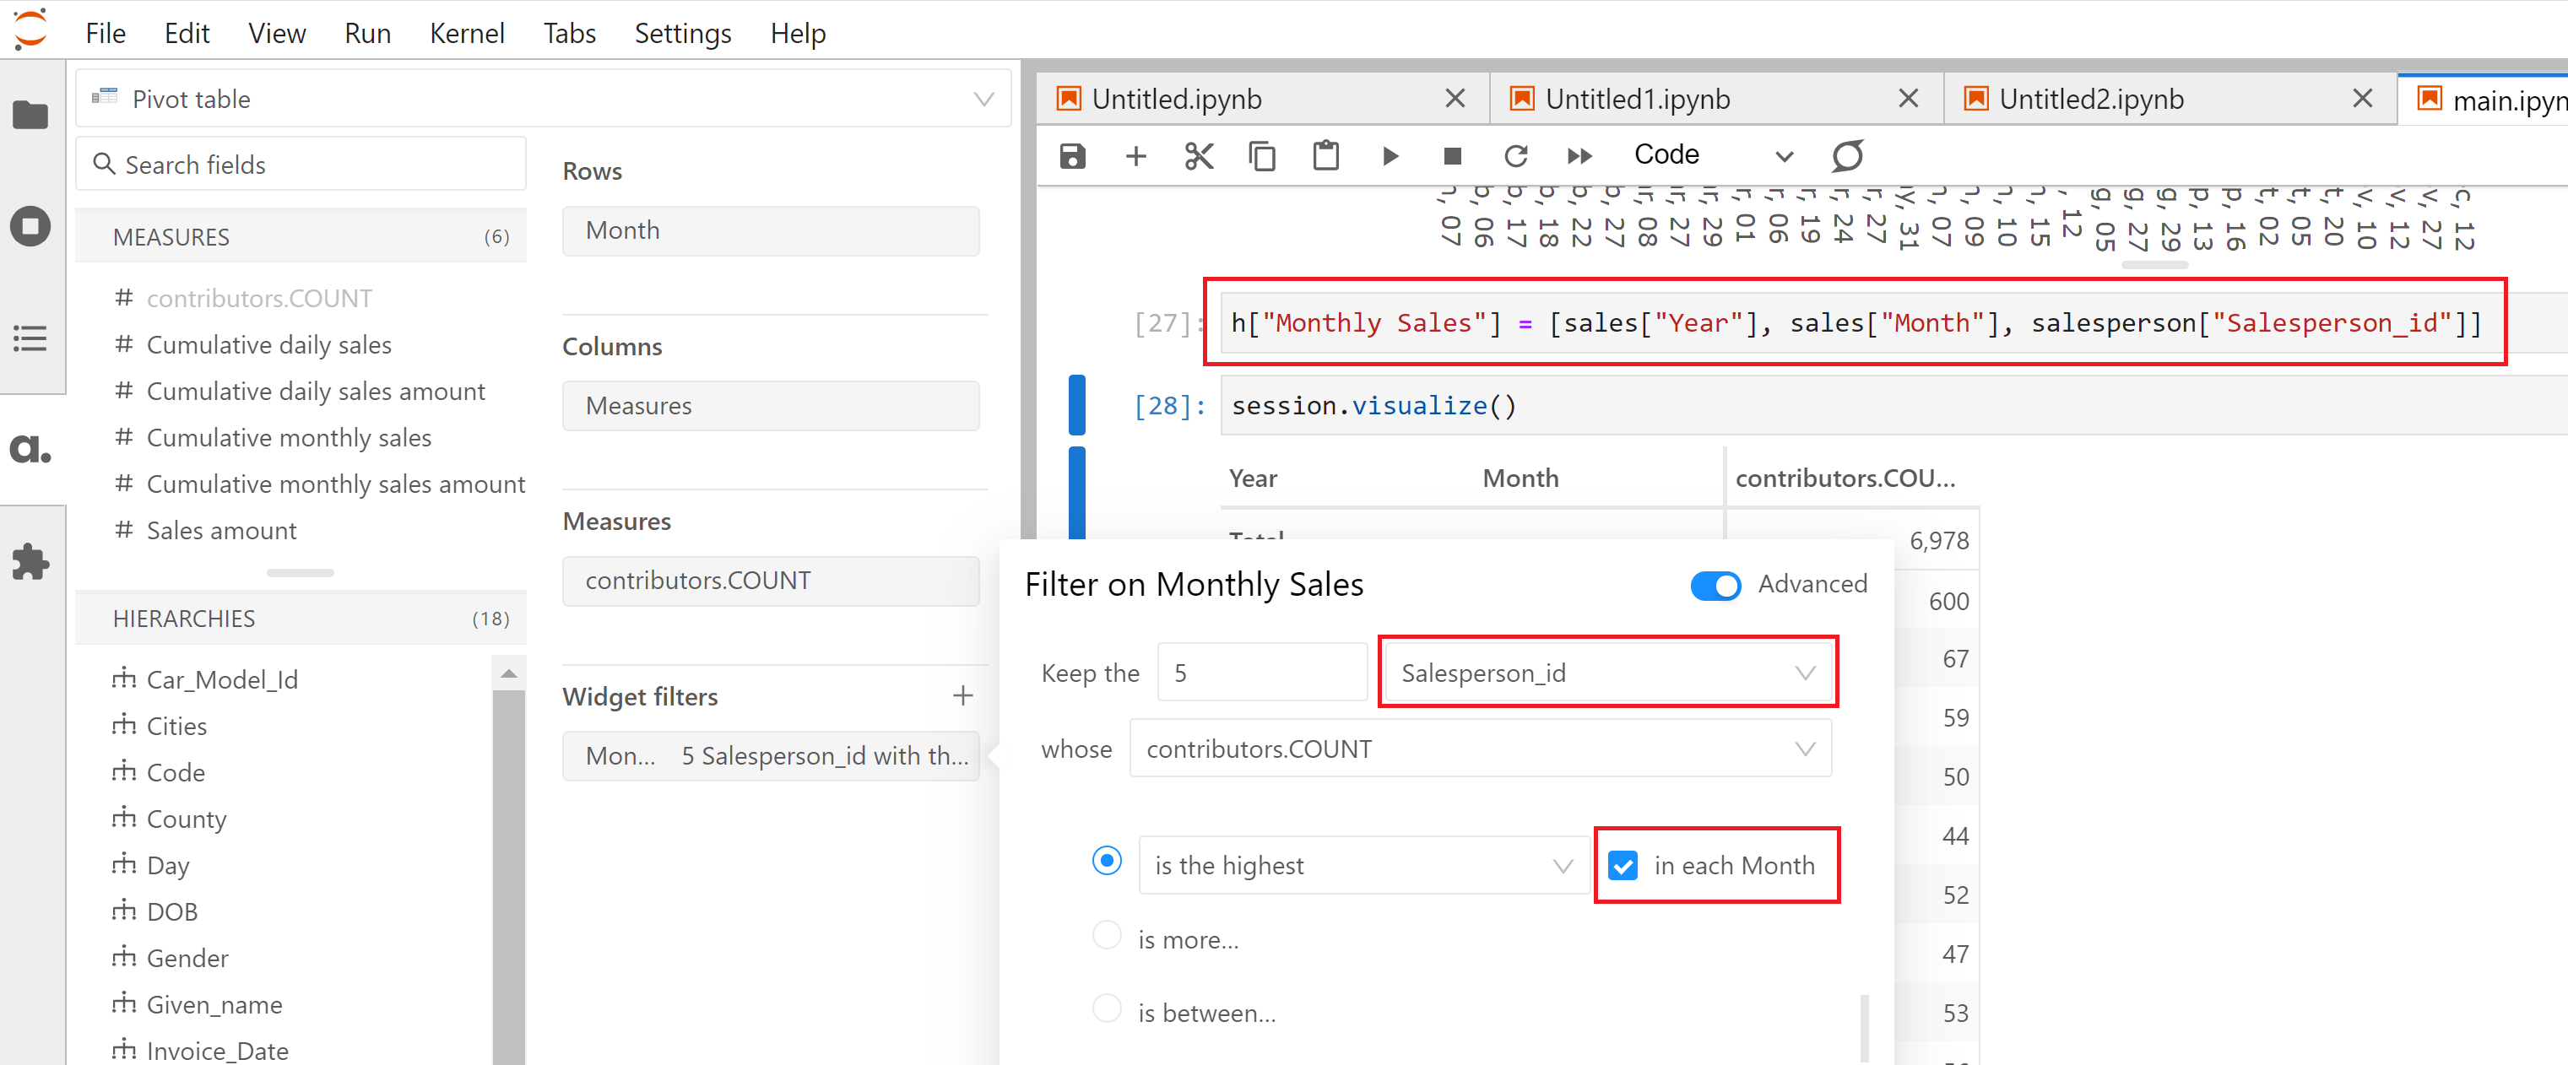Switch to the Untitled1.ipynb tab
This screenshot has height=1065, width=2568.
tap(1637, 99)
